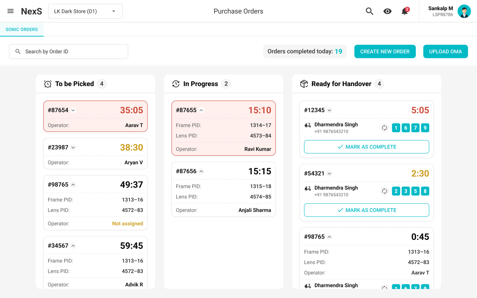Image resolution: width=477 pixels, height=298 pixels.
Task: Click operator name Aarav T on order #87654
Action: 134,125
